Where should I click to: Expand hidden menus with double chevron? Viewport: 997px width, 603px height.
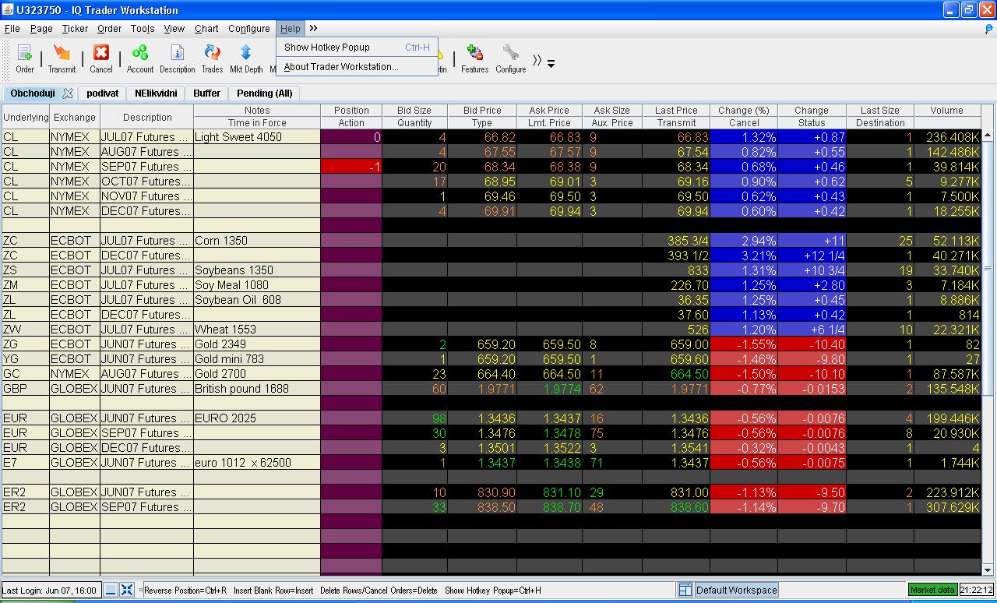(x=313, y=28)
